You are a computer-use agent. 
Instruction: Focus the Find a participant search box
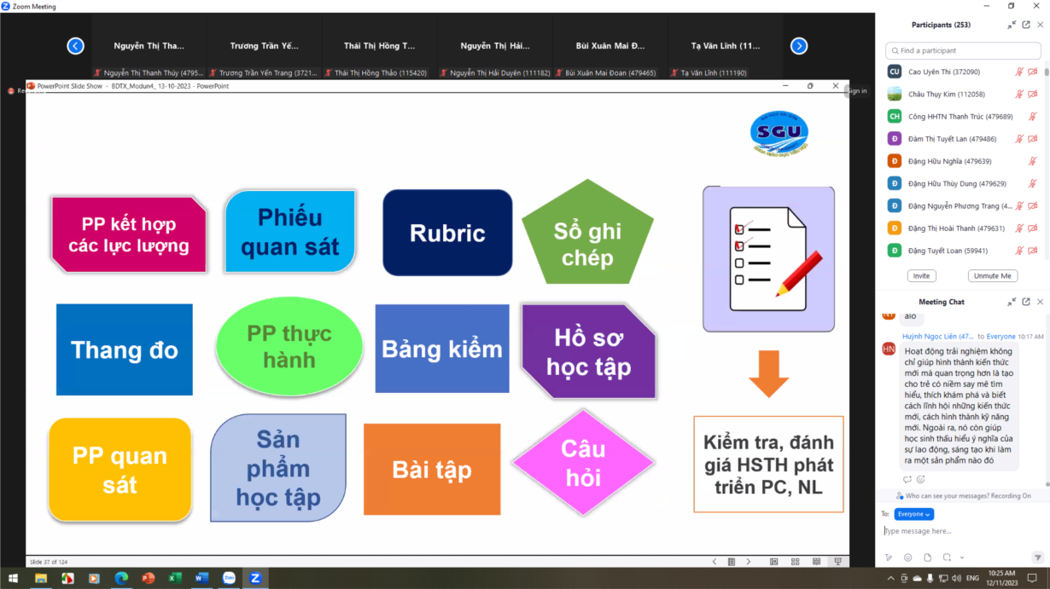[x=963, y=50]
